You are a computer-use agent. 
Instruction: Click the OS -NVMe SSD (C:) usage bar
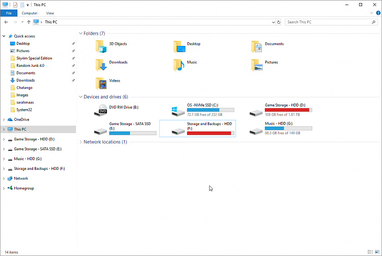(x=210, y=110)
